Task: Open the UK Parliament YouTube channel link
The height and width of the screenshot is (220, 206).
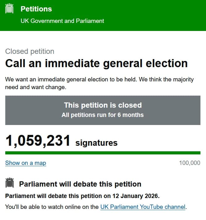Action: tap(143, 207)
